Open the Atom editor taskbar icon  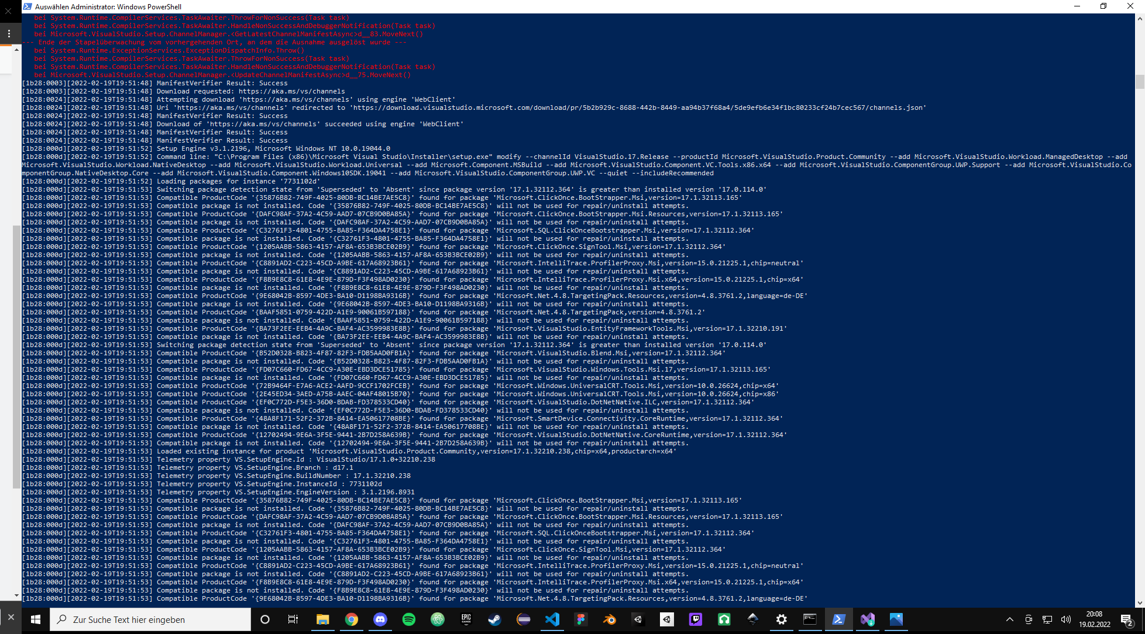click(x=437, y=619)
